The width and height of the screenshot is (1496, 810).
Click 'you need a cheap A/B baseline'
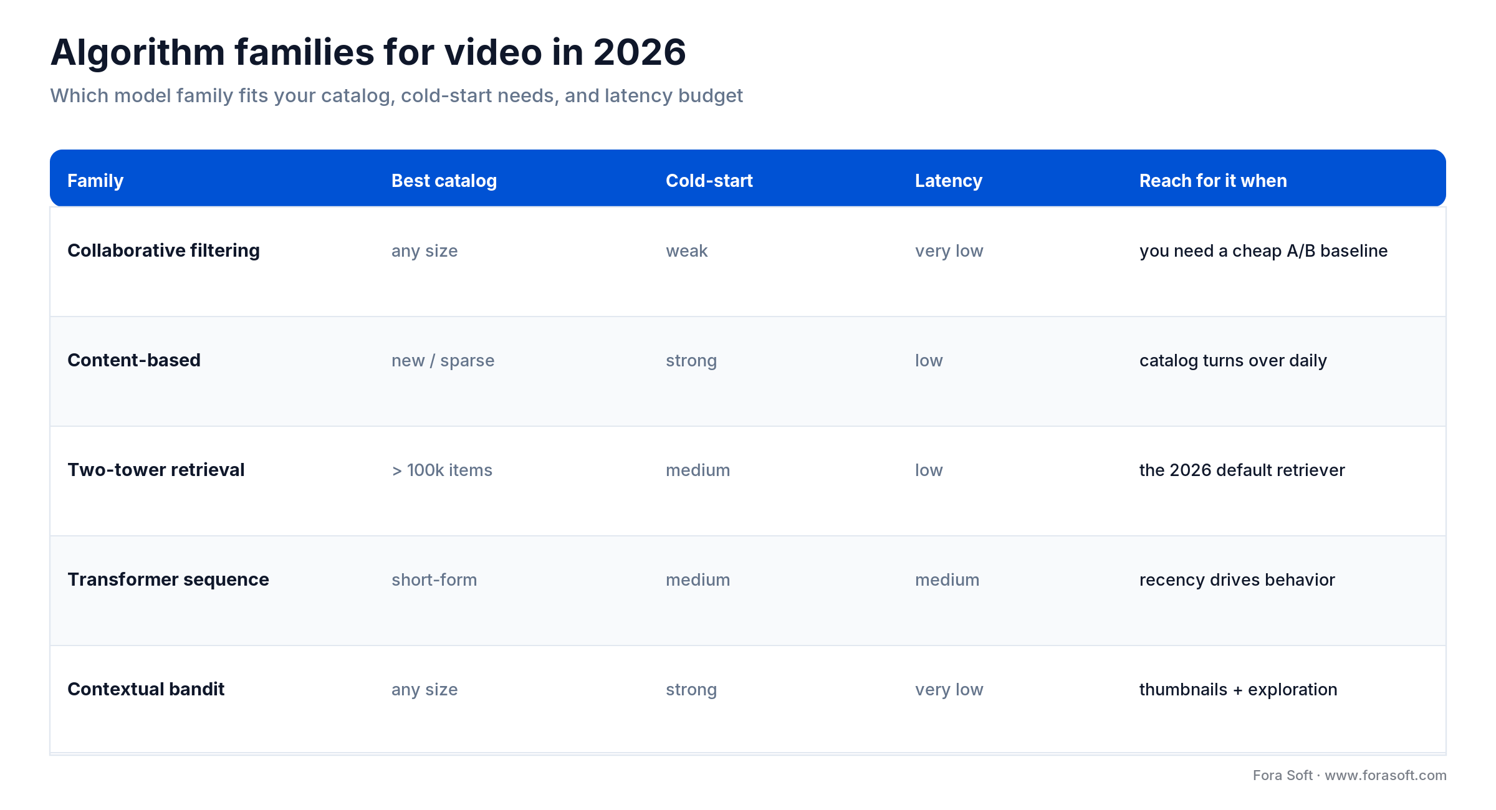tap(1263, 251)
